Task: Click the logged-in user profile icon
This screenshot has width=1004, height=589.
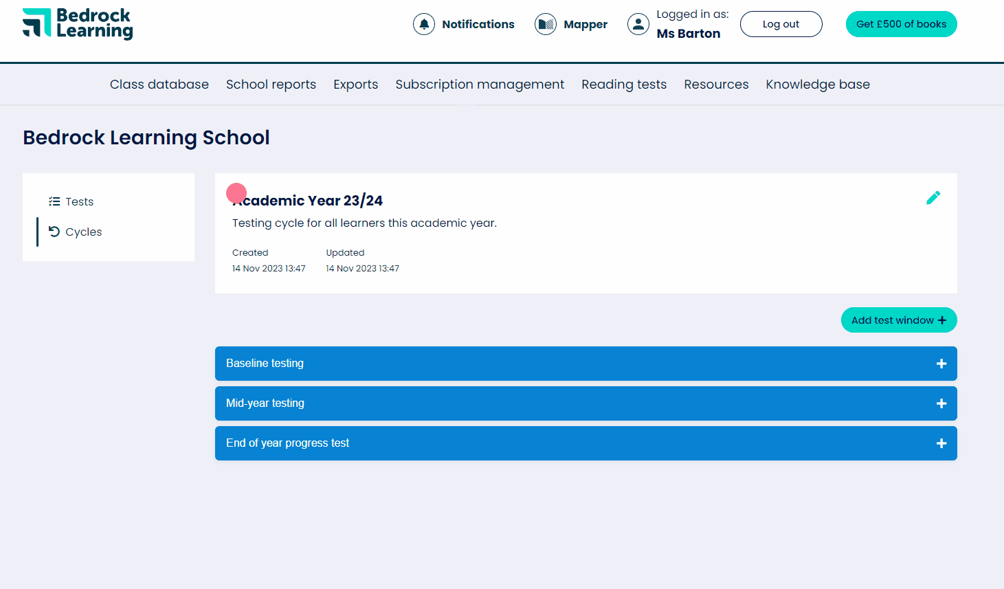Action: coord(638,23)
